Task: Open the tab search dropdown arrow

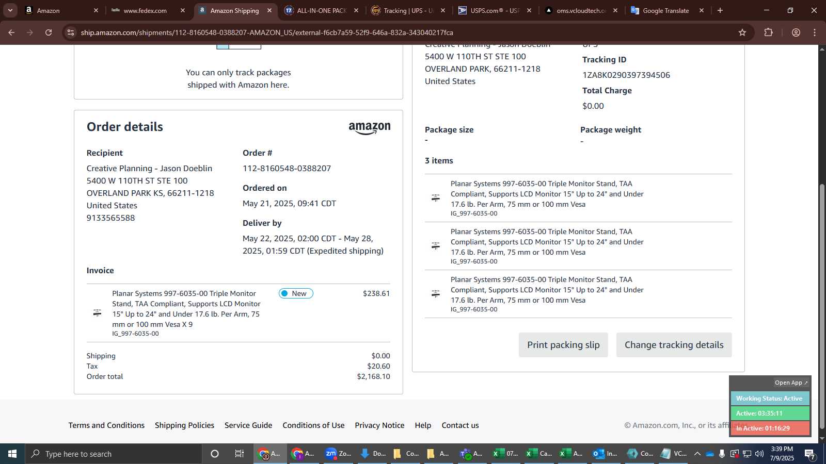Action: point(10,10)
